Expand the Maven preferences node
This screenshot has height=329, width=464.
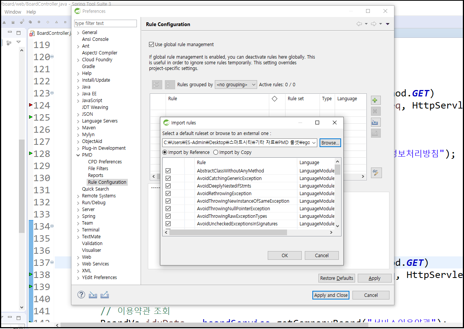(78, 128)
